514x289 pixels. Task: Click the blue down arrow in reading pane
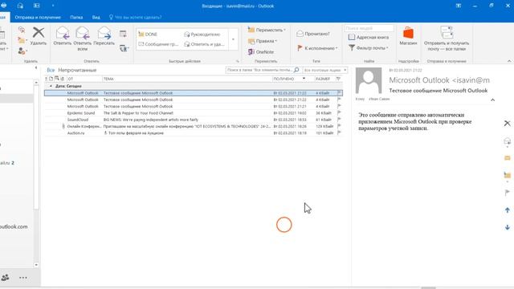click(x=507, y=227)
